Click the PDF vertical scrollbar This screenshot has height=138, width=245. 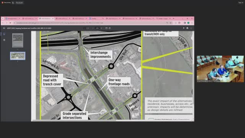(x=193, y=75)
